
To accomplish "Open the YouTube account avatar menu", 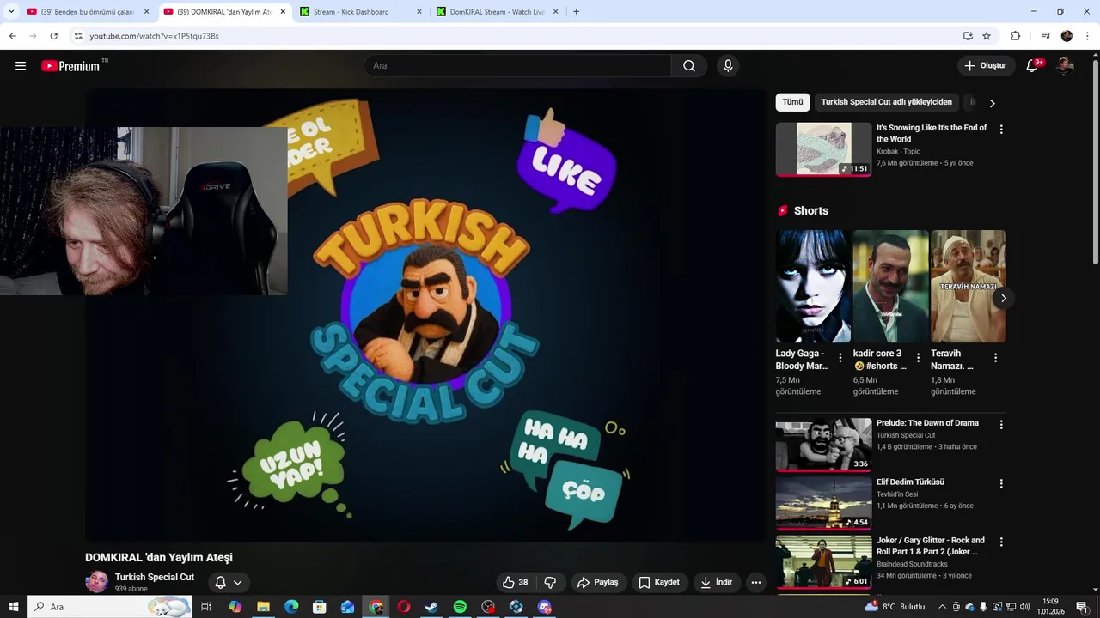I will point(1065,66).
